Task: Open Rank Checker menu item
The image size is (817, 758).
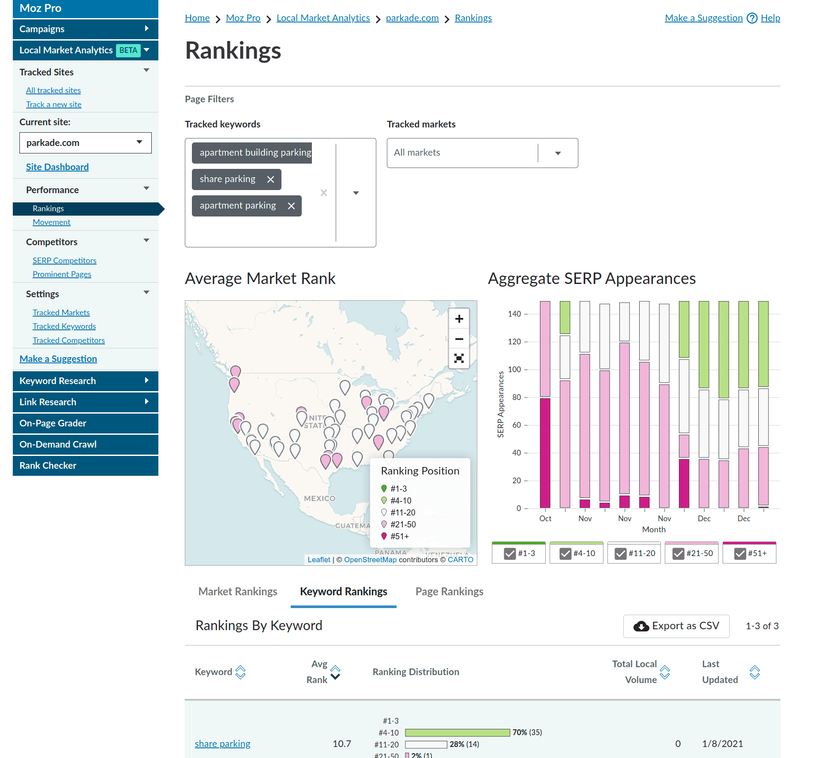Action: coord(86,466)
